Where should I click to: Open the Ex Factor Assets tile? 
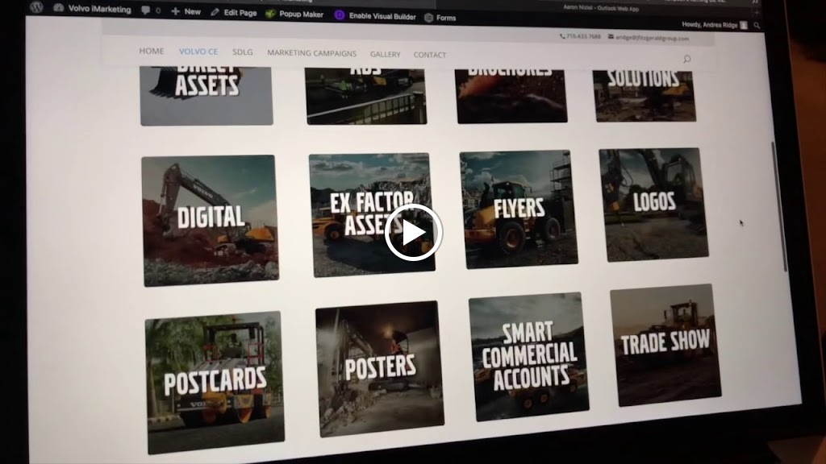click(372, 214)
